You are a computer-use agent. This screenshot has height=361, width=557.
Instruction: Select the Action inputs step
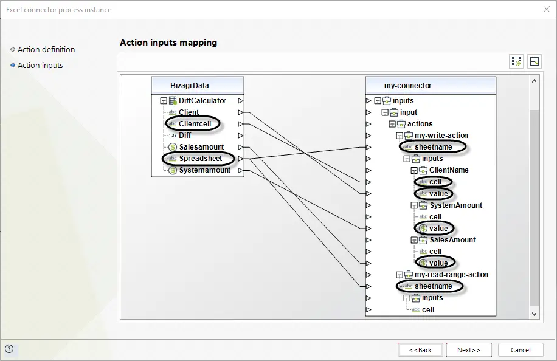tap(40, 65)
